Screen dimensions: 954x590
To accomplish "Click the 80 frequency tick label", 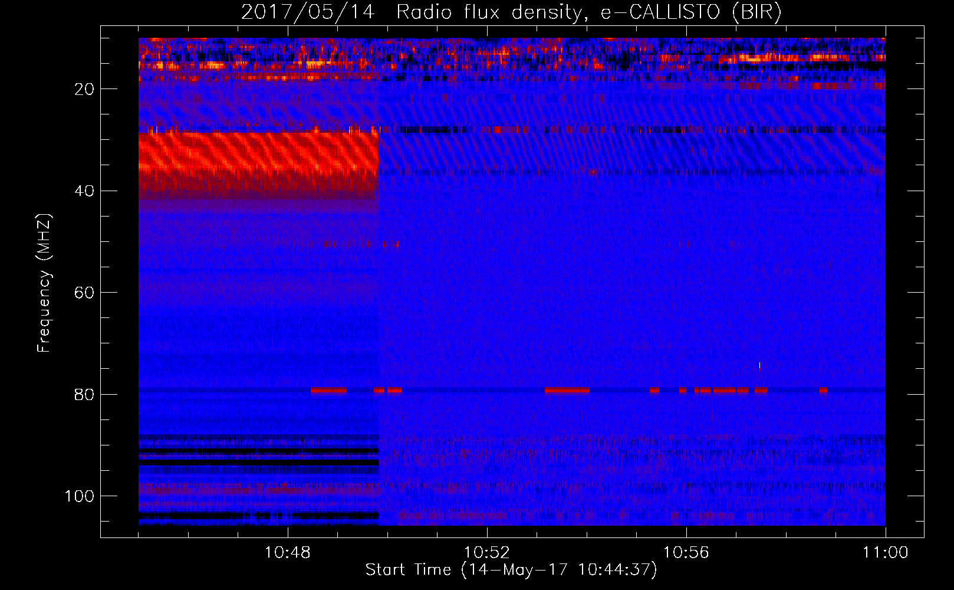I will (x=84, y=394).
